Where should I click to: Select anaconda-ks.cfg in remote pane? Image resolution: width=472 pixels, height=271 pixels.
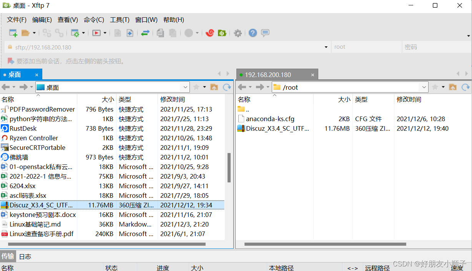click(270, 119)
